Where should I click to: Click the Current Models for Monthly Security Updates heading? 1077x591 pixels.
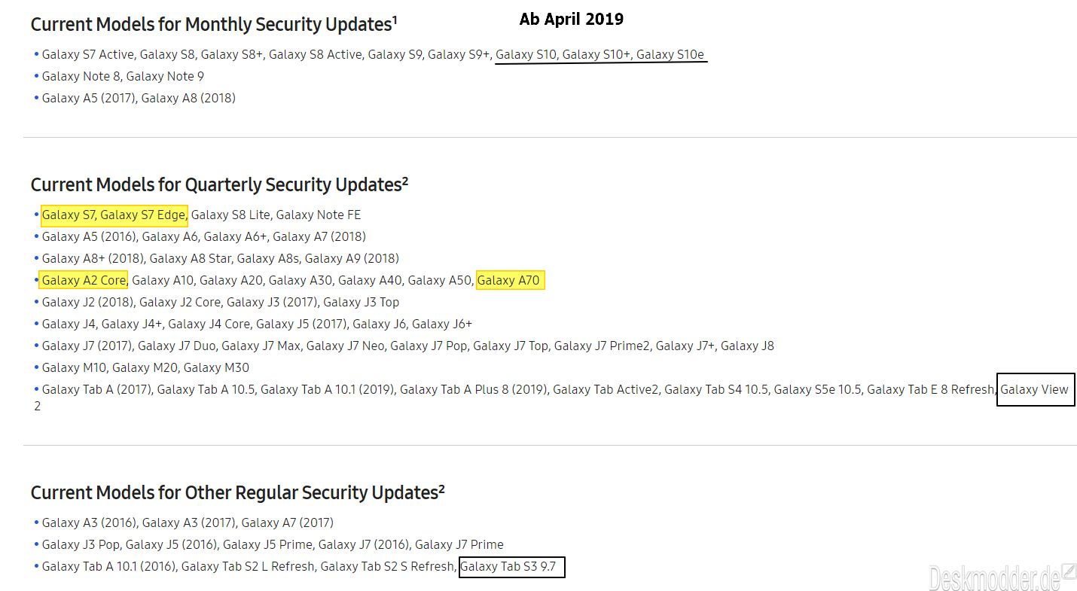point(214,24)
